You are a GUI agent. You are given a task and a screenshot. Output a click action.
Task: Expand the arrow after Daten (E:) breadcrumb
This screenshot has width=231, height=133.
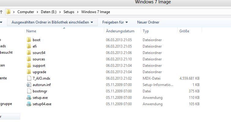[60, 12]
